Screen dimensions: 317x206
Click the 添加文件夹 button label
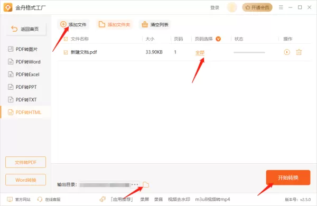119,25
